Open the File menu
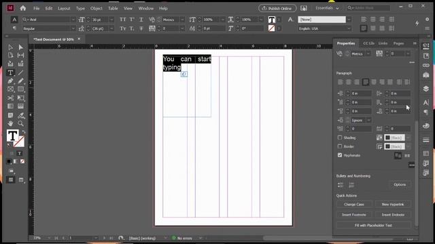This screenshot has width=435, height=244. point(36,8)
